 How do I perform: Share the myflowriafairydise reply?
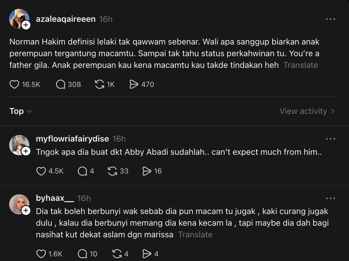[x=147, y=171]
